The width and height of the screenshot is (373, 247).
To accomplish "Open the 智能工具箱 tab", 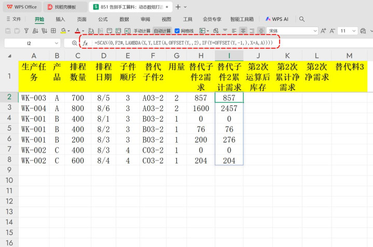I will (242, 19).
